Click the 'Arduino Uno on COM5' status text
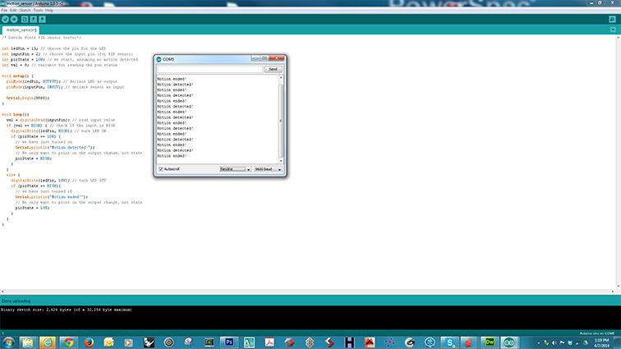The width and height of the screenshot is (621, 349). (x=597, y=333)
